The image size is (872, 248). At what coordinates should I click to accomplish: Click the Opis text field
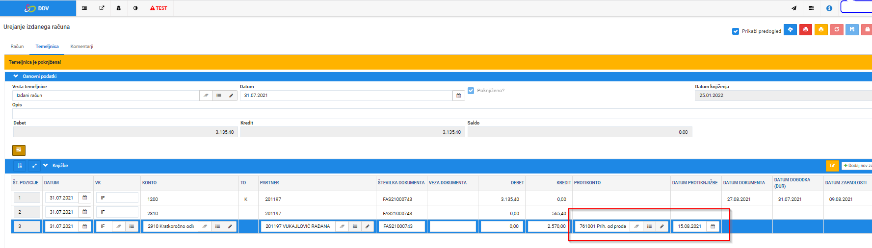pos(442,113)
